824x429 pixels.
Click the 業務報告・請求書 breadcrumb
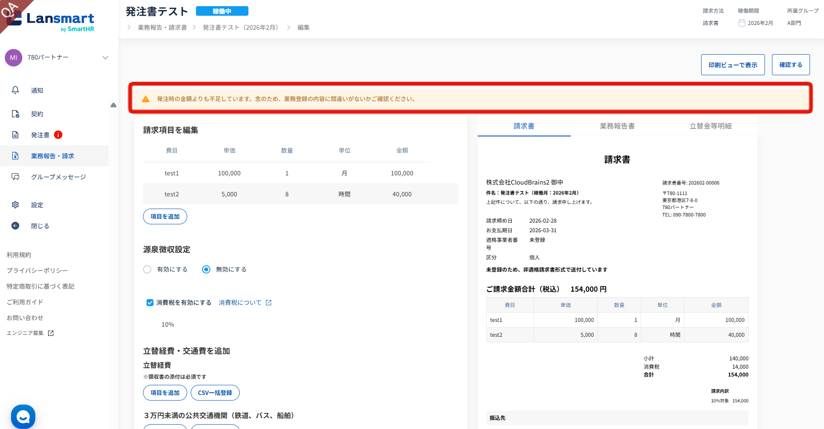(162, 28)
